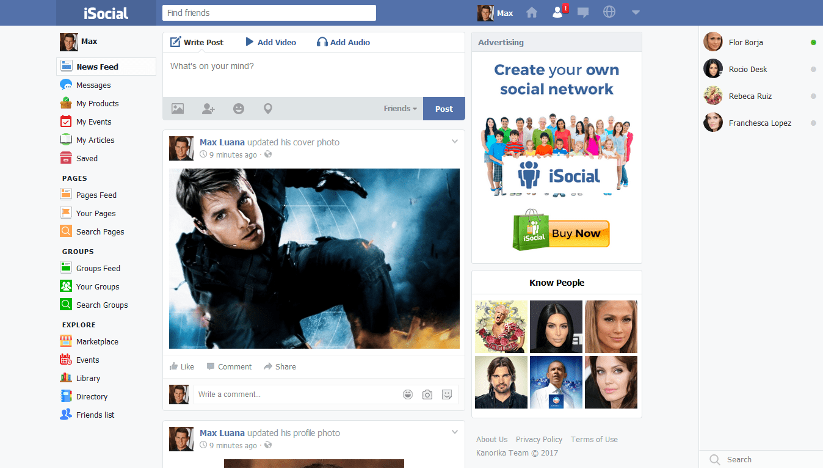Open Groups Feed from the sidebar
The image size is (823, 469).
65,267
